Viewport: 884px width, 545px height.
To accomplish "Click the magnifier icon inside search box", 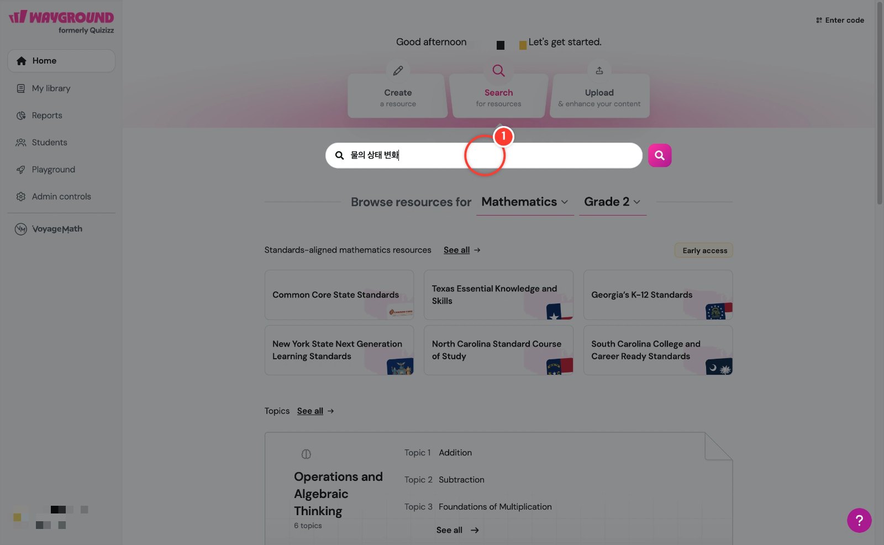I will click(339, 155).
